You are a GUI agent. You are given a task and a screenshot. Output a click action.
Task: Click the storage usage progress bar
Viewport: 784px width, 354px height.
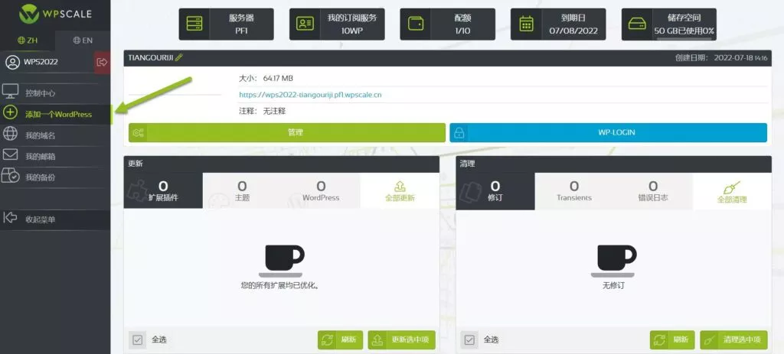pyautogui.click(x=684, y=38)
